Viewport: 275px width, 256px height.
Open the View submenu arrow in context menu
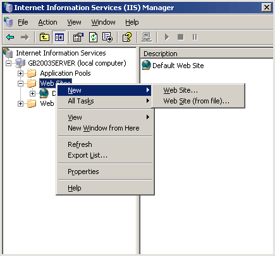(148, 117)
